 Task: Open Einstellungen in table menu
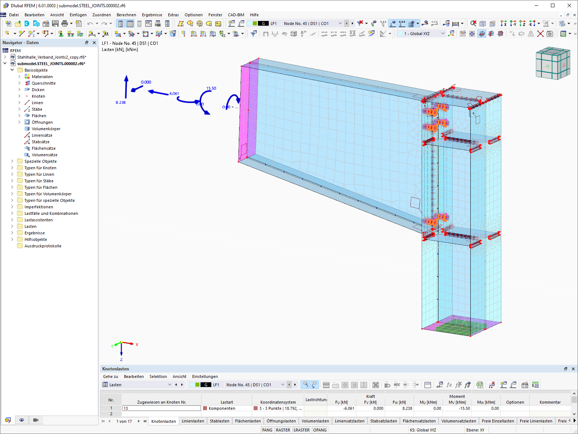[x=205, y=376]
